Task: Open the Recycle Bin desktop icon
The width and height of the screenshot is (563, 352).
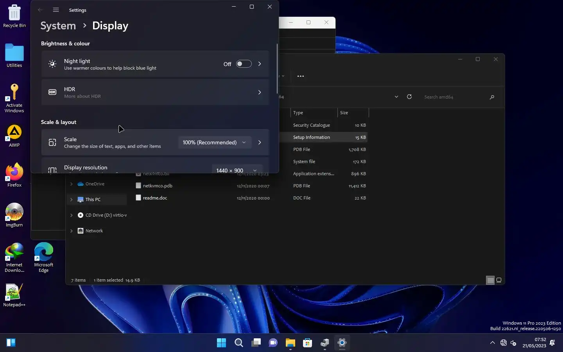Action: coord(14,16)
